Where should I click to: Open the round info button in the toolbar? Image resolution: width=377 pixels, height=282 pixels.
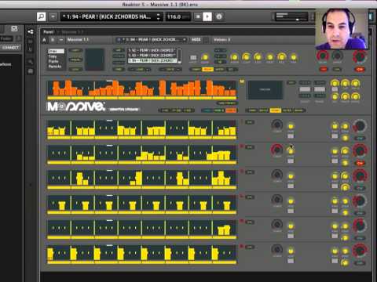coord(219,16)
